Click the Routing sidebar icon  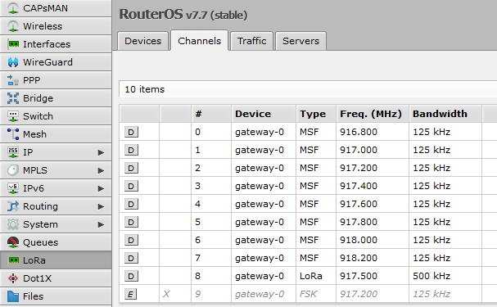pos(13,206)
